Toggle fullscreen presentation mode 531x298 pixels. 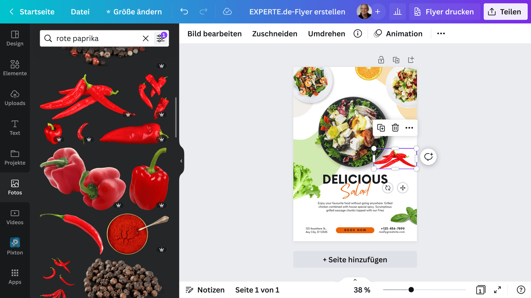click(497, 290)
